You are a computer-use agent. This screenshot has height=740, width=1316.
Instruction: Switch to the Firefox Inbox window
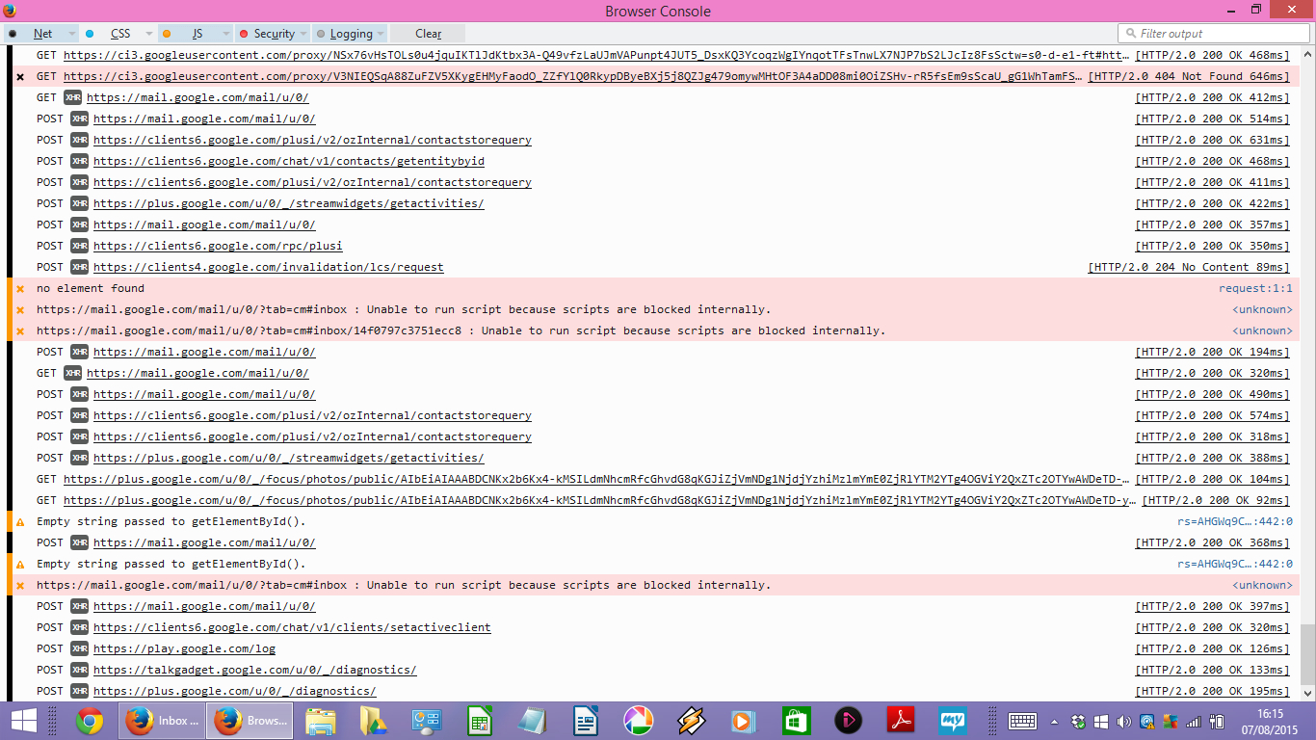click(164, 721)
